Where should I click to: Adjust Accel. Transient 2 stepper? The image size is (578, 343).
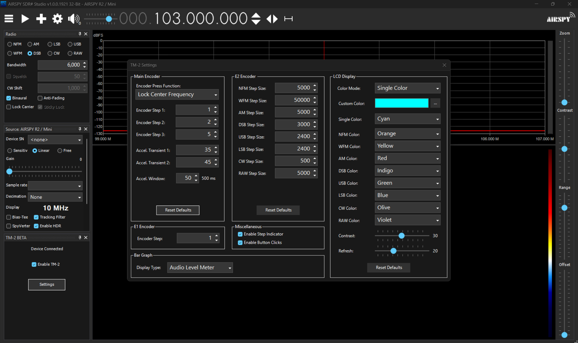[x=216, y=162]
